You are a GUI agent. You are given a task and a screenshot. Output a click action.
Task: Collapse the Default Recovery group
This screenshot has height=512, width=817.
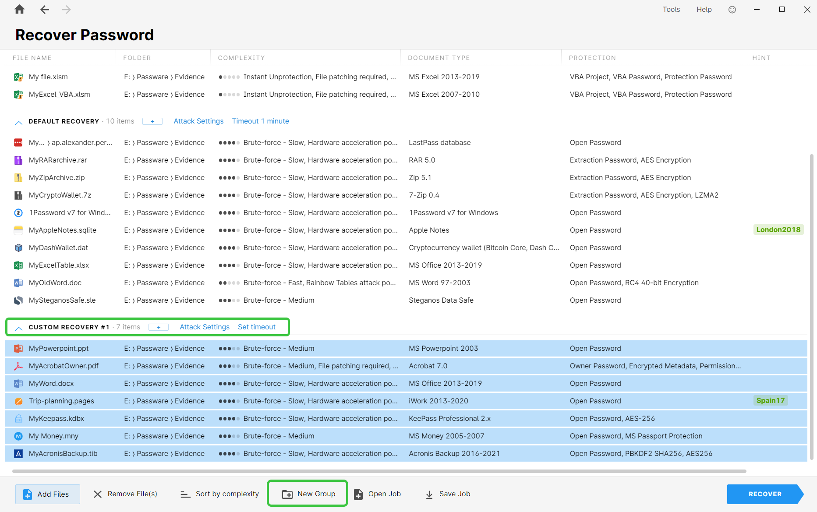[19, 123]
